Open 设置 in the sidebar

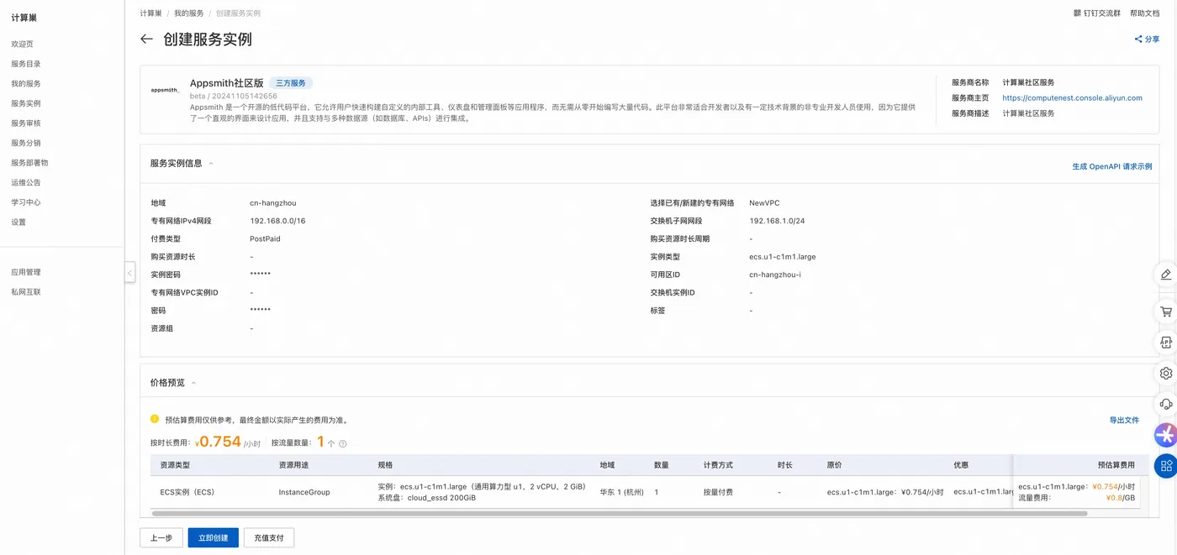18,223
